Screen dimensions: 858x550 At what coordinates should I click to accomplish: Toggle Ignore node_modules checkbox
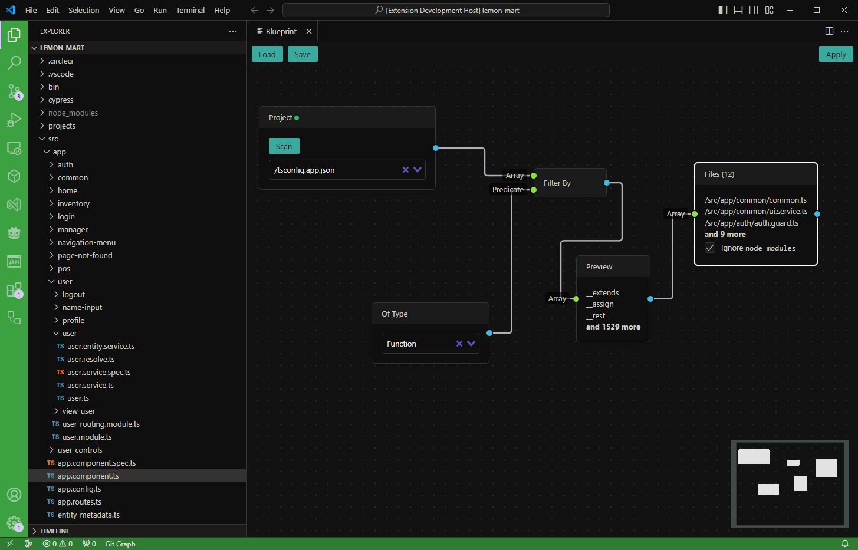click(710, 248)
